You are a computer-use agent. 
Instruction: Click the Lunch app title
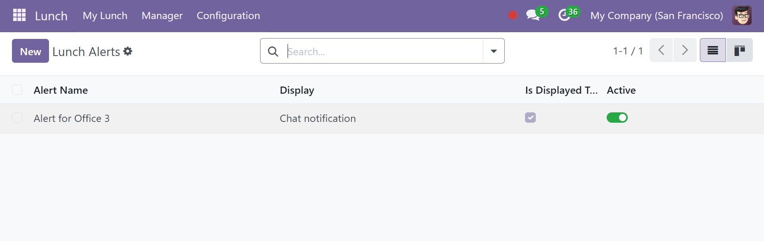pos(51,16)
